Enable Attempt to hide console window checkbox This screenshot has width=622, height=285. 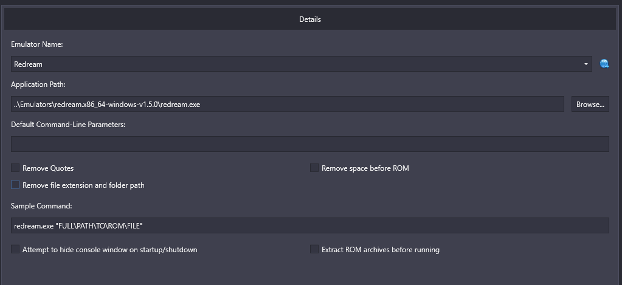(x=15, y=249)
